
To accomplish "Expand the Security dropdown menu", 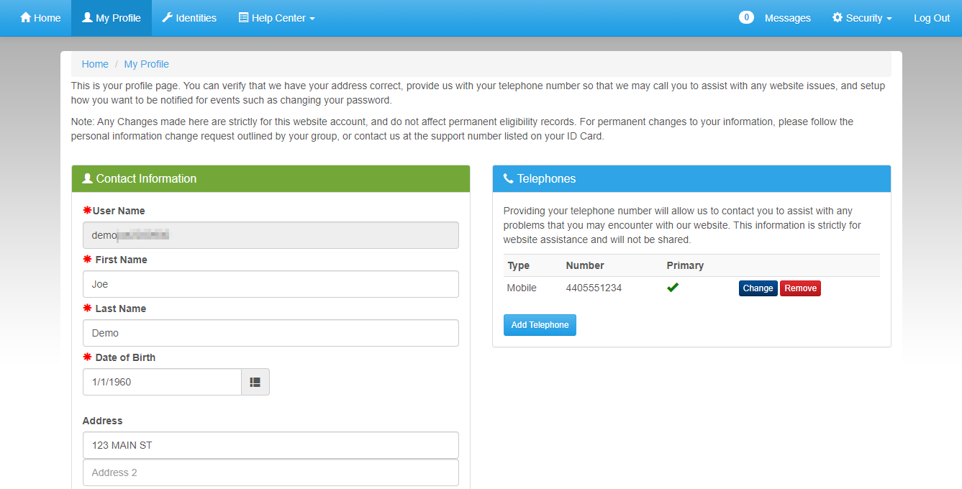I will click(x=862, y=18).
